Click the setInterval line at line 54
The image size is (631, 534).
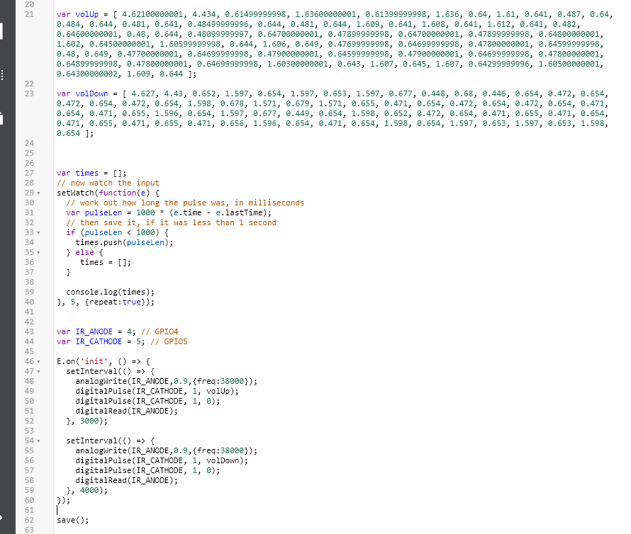[x=111, y=441]
